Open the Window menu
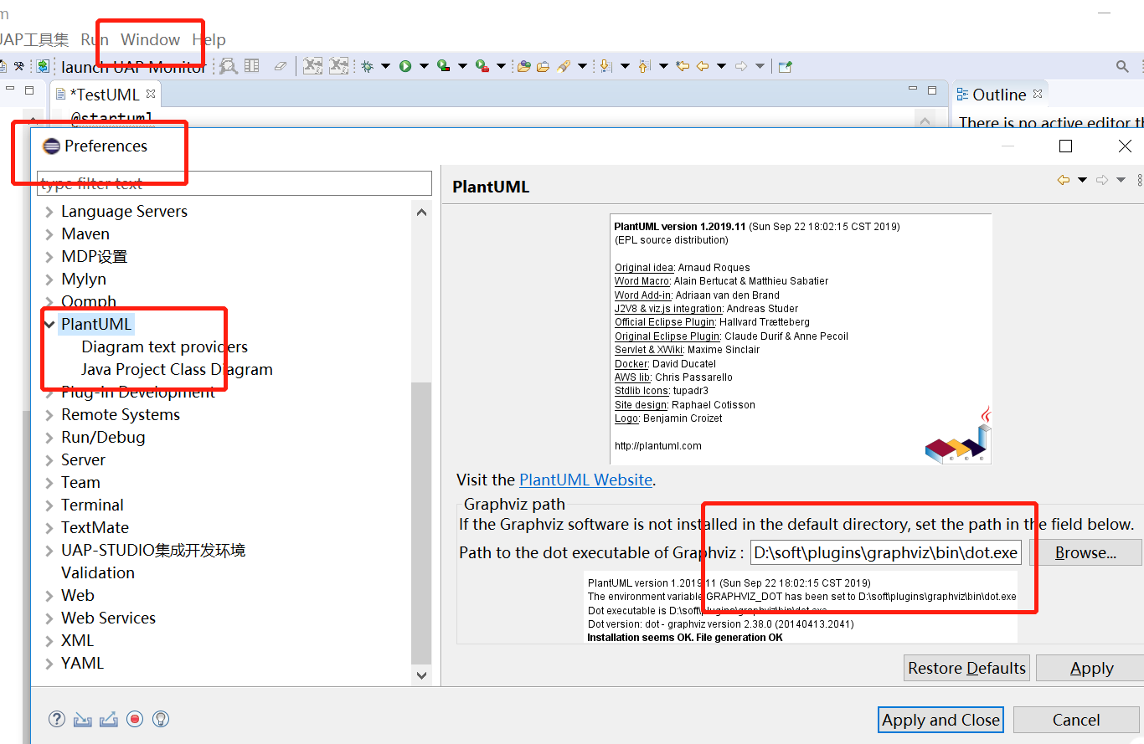The width and height of the screenshot is (1144, 744). click(x=150, y=39)
